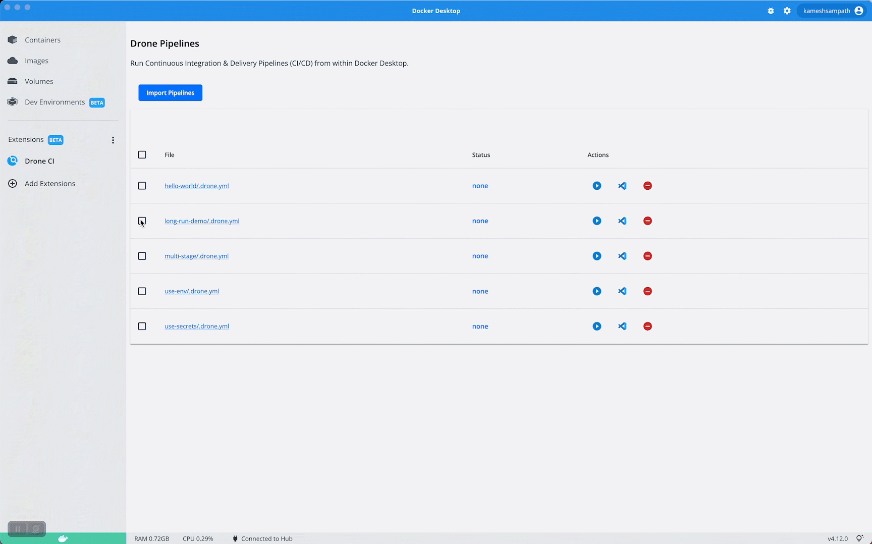Screen dimensions: 872x544
Task: Click hello-world status 'none'
Action: click(x=480, y=186)
